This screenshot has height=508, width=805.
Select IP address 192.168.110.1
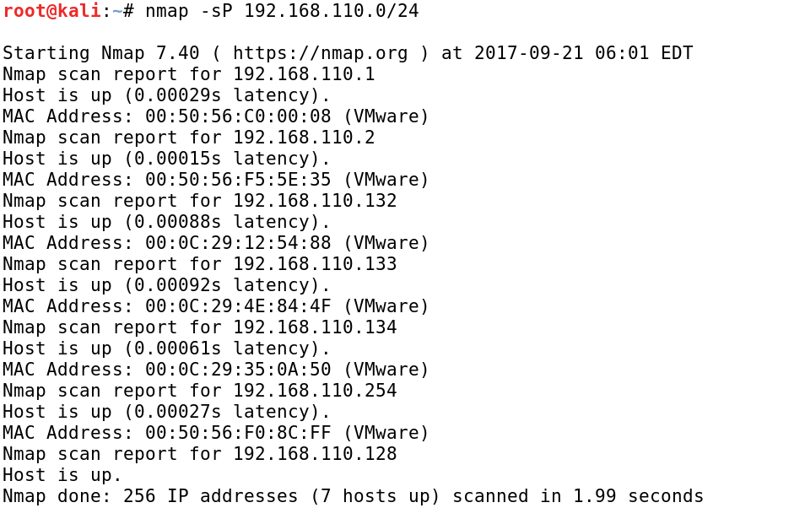(x=304, y=74)
